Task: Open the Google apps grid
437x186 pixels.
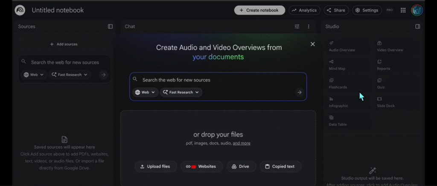Action: [403, 10]
